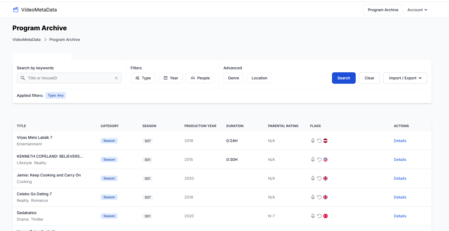Click microphone icon in Jamie: Keep Cooking row
The image size is (449, 231).
(313, 178)
